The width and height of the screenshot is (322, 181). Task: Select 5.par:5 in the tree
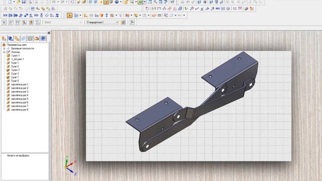pyautogui.click(x=15, y=81)
